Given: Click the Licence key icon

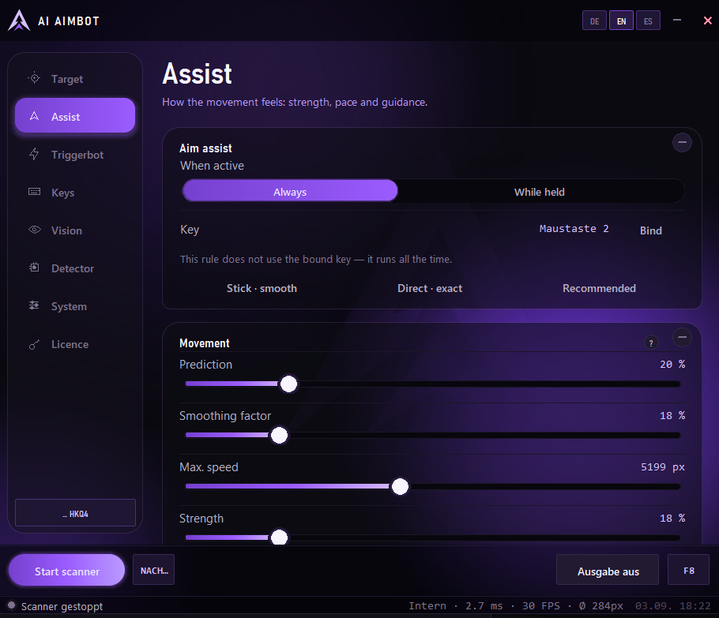Looking at the screenshot, I should pyautogui.click(x=35, y=344).
